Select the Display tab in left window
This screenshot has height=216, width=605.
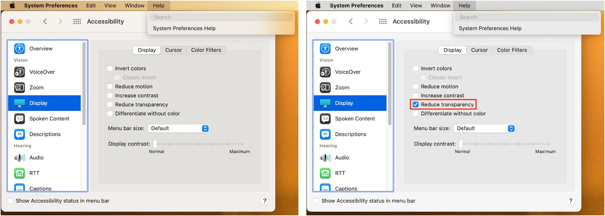coord(147,50)
